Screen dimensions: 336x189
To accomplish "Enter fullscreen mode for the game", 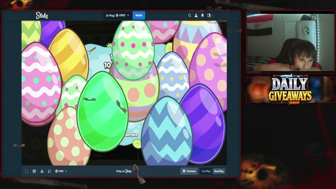I will [26, 171].
